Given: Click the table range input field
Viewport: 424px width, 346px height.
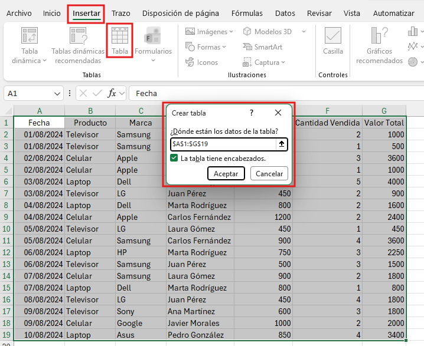Looking at the screenshot, I should pos(223,144).
